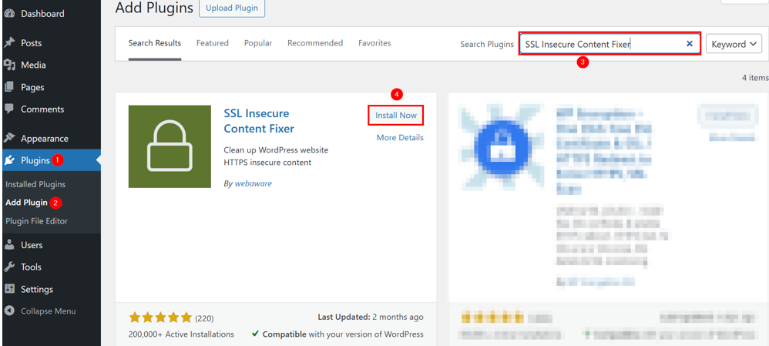Click the Add Plugins page heading
The width and height of the screenshot is (769, 346).
(154, 8)
